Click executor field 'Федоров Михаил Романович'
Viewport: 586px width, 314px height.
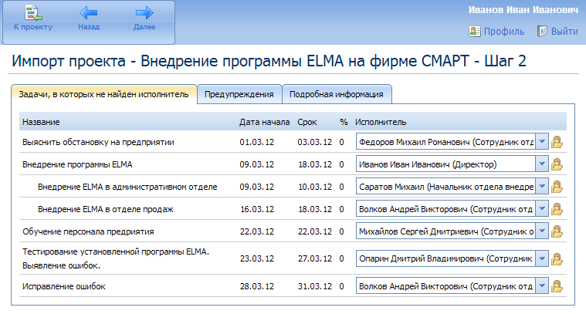point(445,142)
